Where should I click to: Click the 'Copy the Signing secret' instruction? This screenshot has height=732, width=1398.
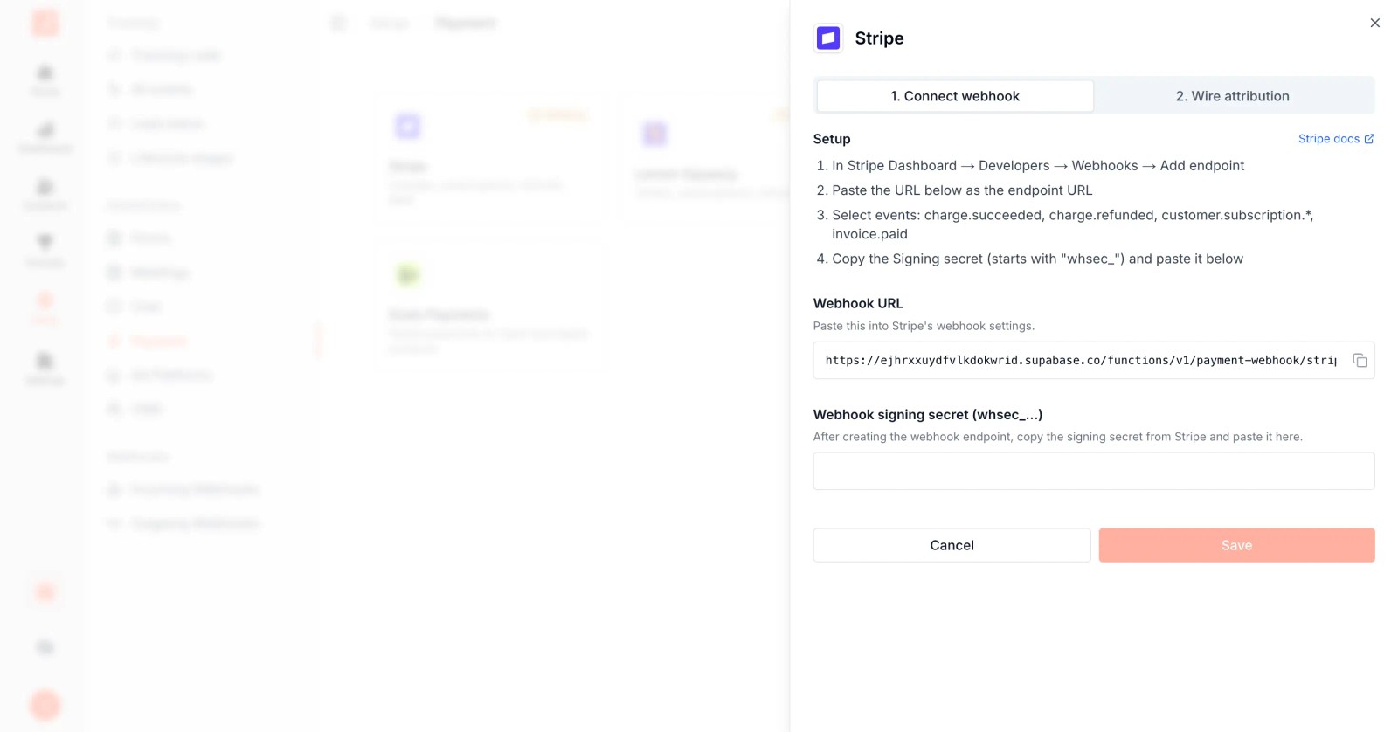click(1037, 259)
